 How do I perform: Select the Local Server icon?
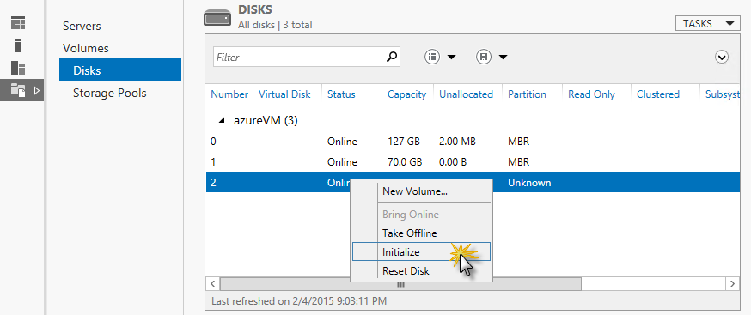pyautogui.click(x=18, y=45)
